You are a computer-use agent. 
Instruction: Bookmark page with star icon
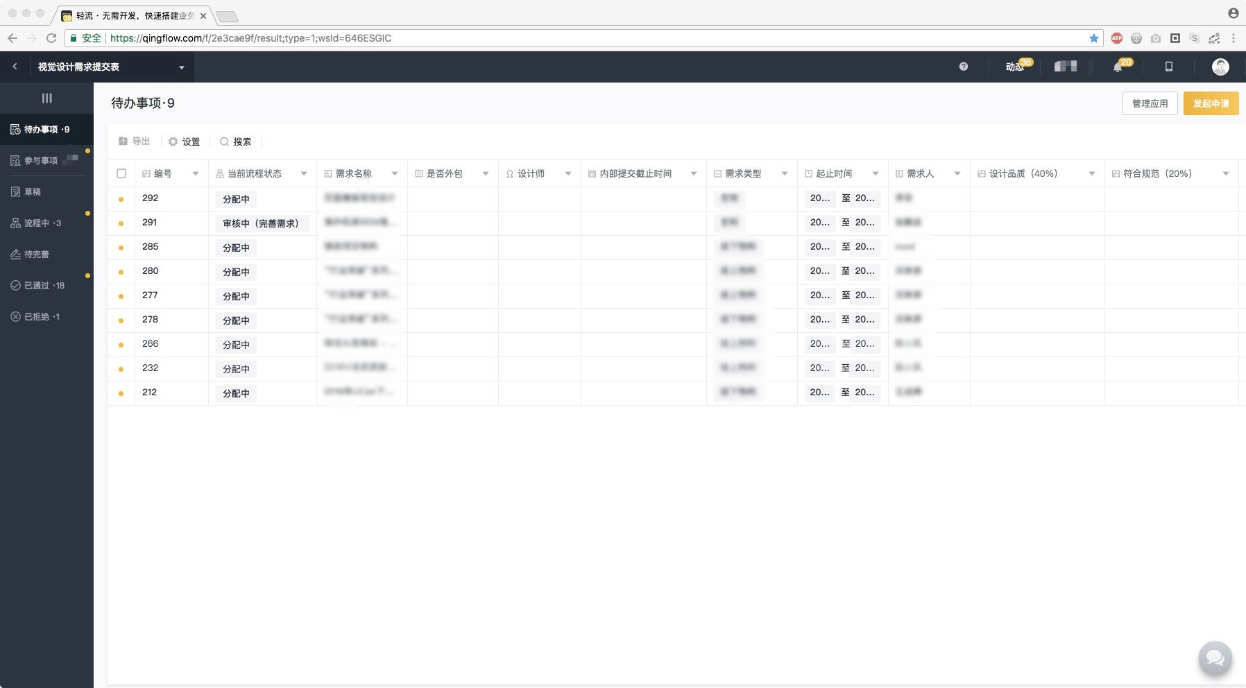pyautogui.click(x=1094, y=38)
